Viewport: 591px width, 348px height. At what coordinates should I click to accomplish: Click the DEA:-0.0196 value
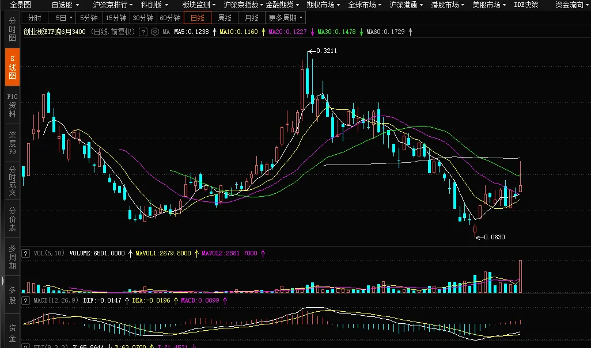[x=151, y=300]
